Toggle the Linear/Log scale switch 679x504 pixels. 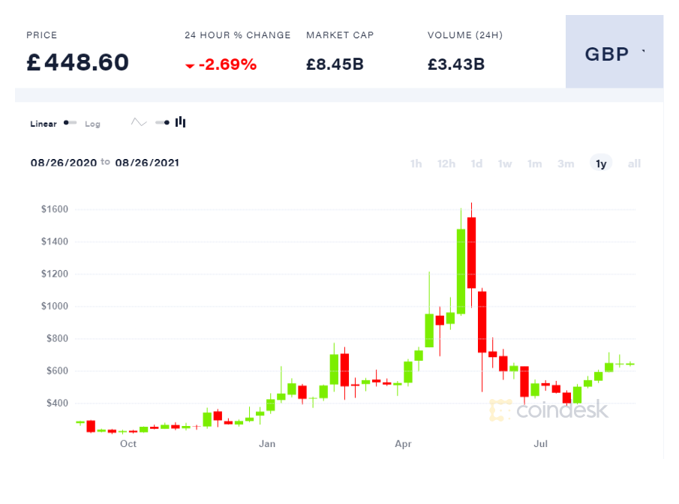point(71,123)
